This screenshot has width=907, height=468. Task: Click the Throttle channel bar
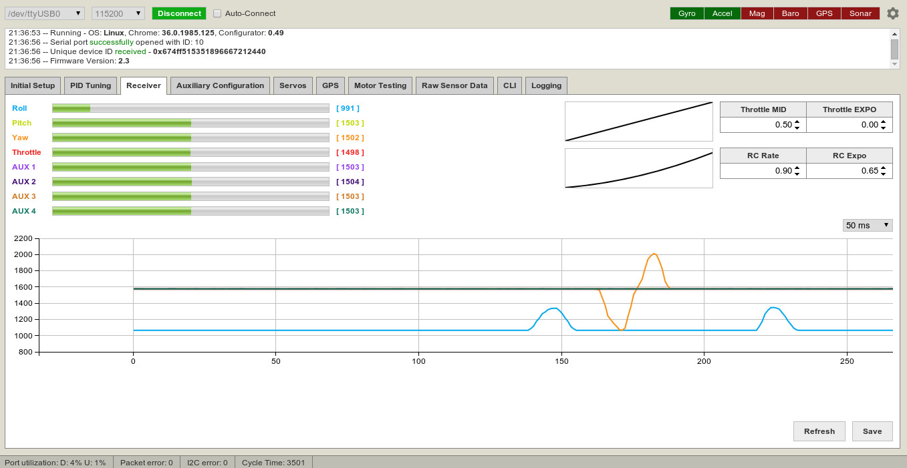coord(191,152)
